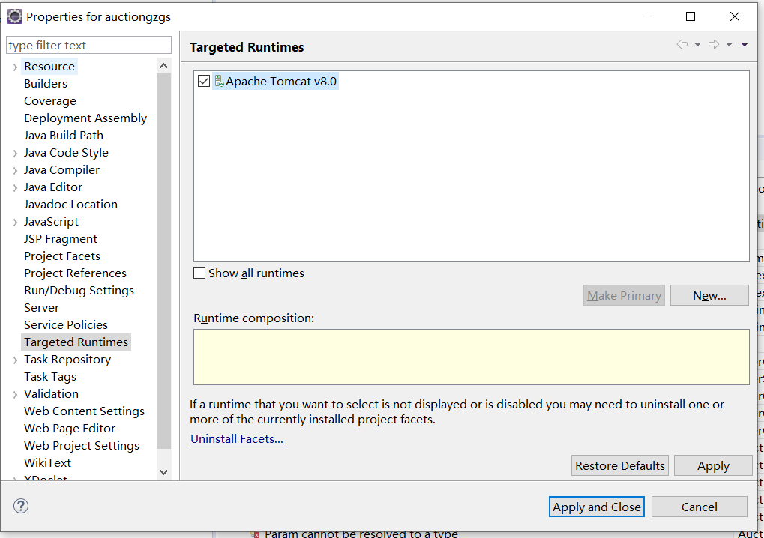Focus the type filter text field
The width and height of the screenshot is (764, 538).
tap(88, 46)
